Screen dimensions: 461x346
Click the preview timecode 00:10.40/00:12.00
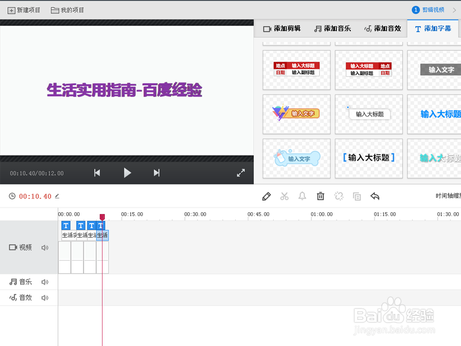coord(37,174)
